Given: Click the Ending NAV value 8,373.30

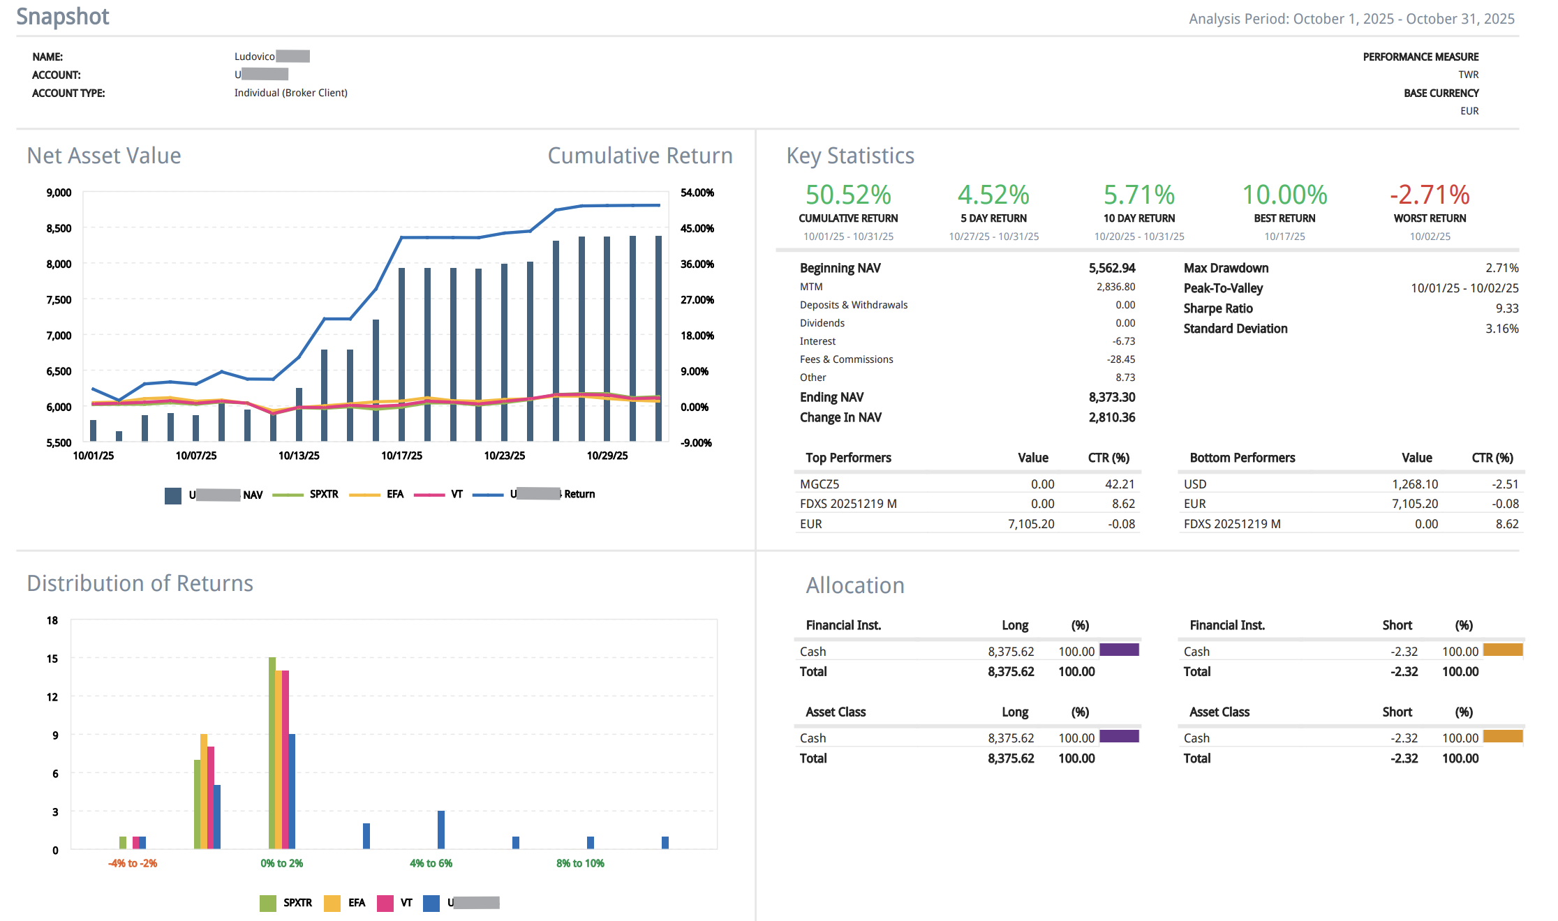Looking at the screenshot, I should [x=1111, y=397].
